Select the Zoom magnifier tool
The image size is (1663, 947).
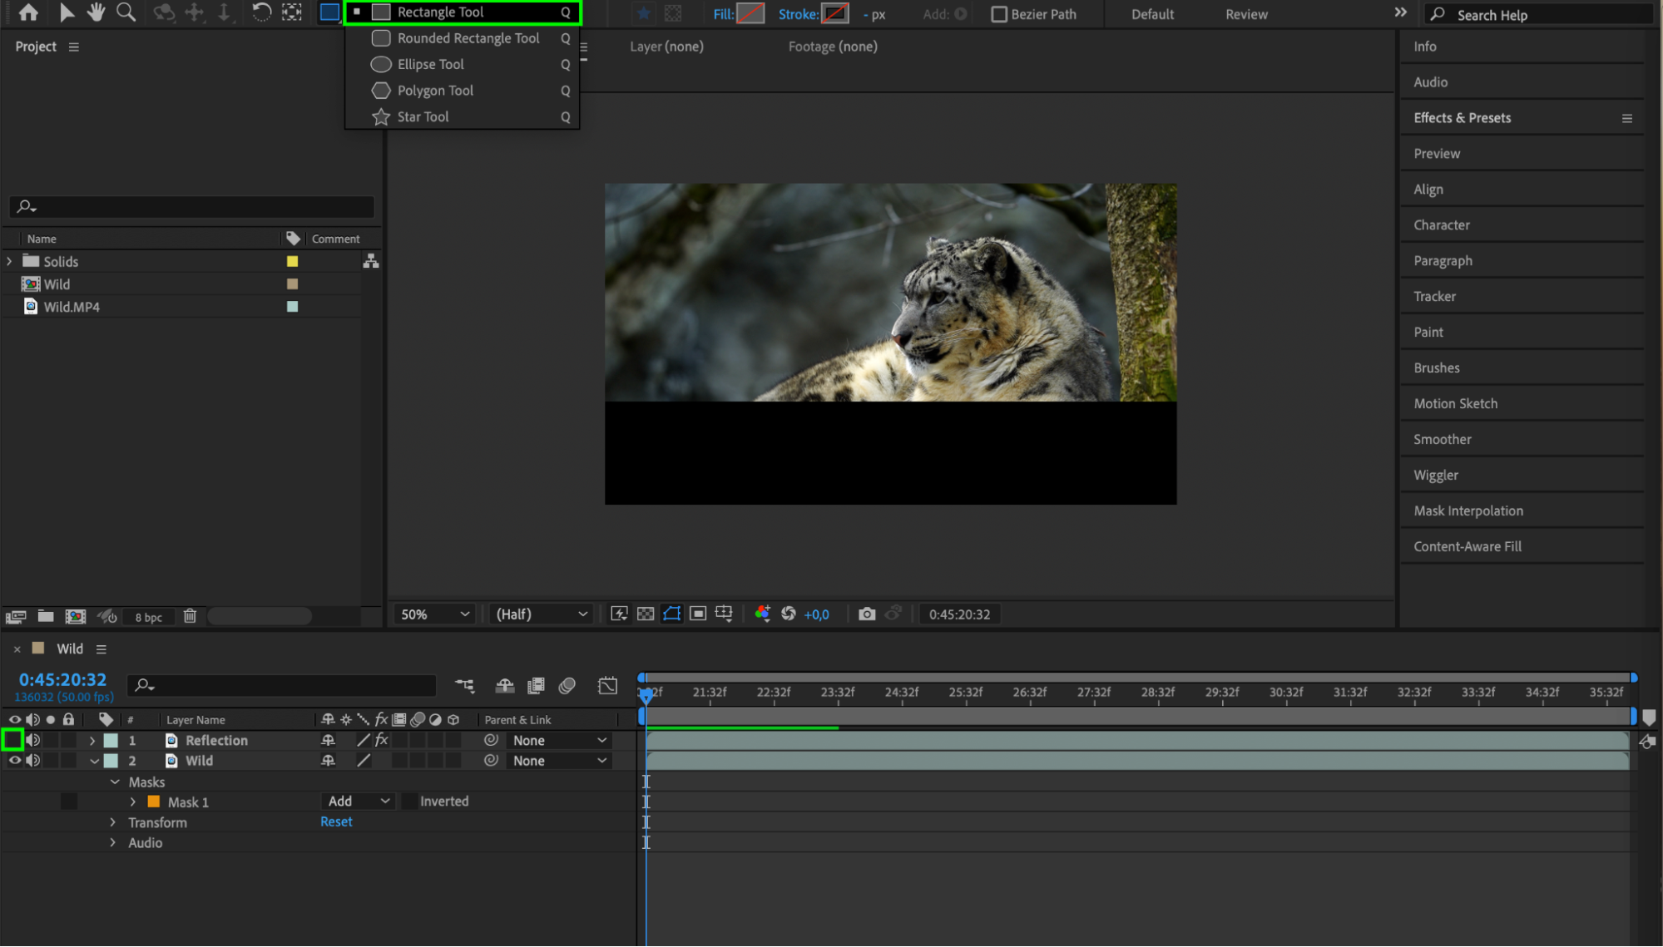tap(126, 12)
